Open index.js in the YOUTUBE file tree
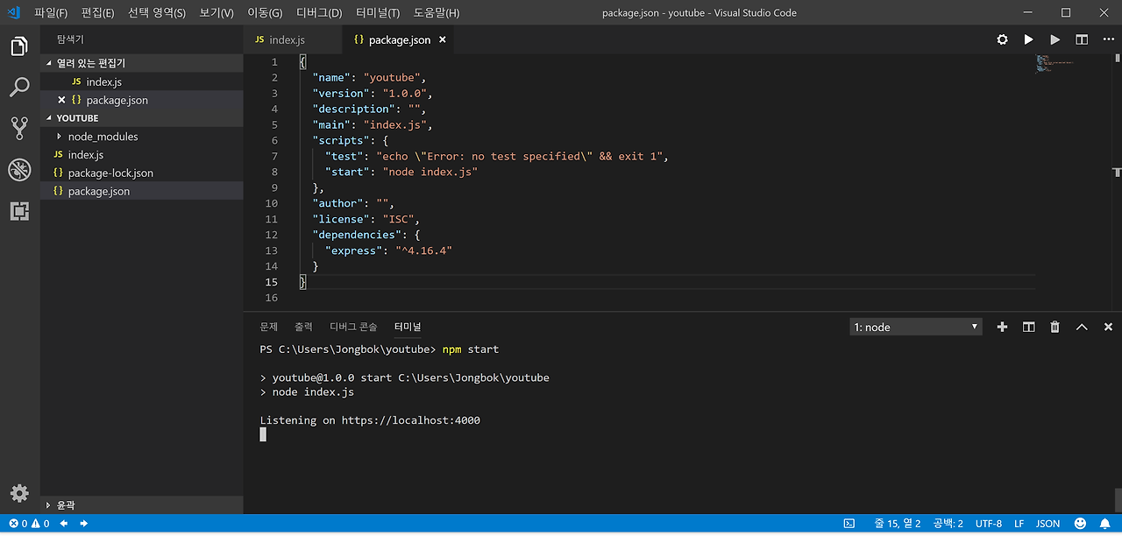 142,155
